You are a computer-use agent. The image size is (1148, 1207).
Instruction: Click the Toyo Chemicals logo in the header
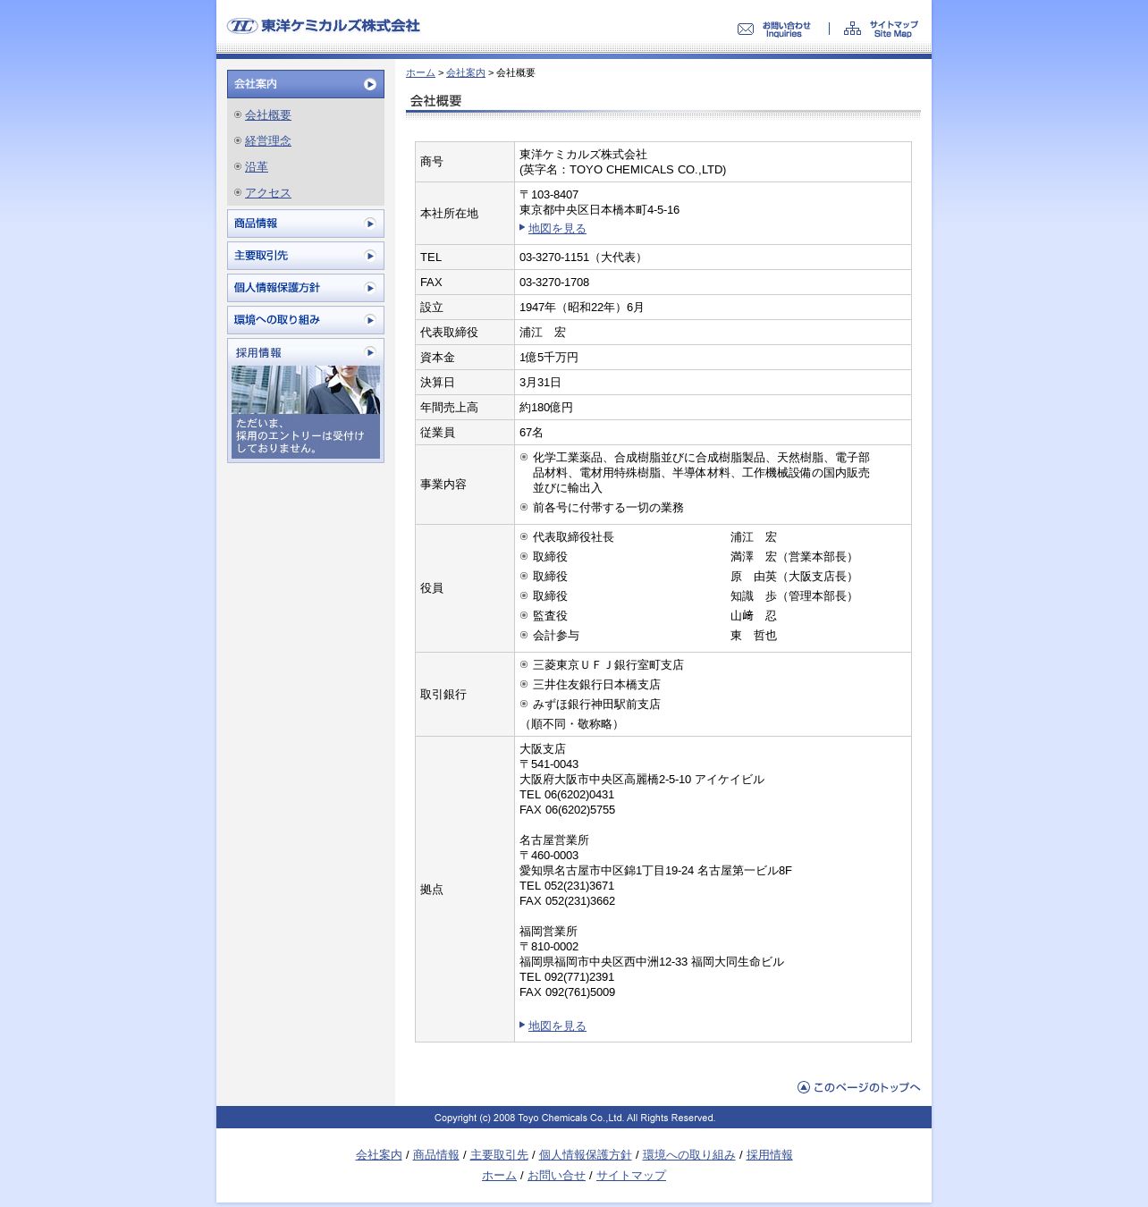pos(324,26)
